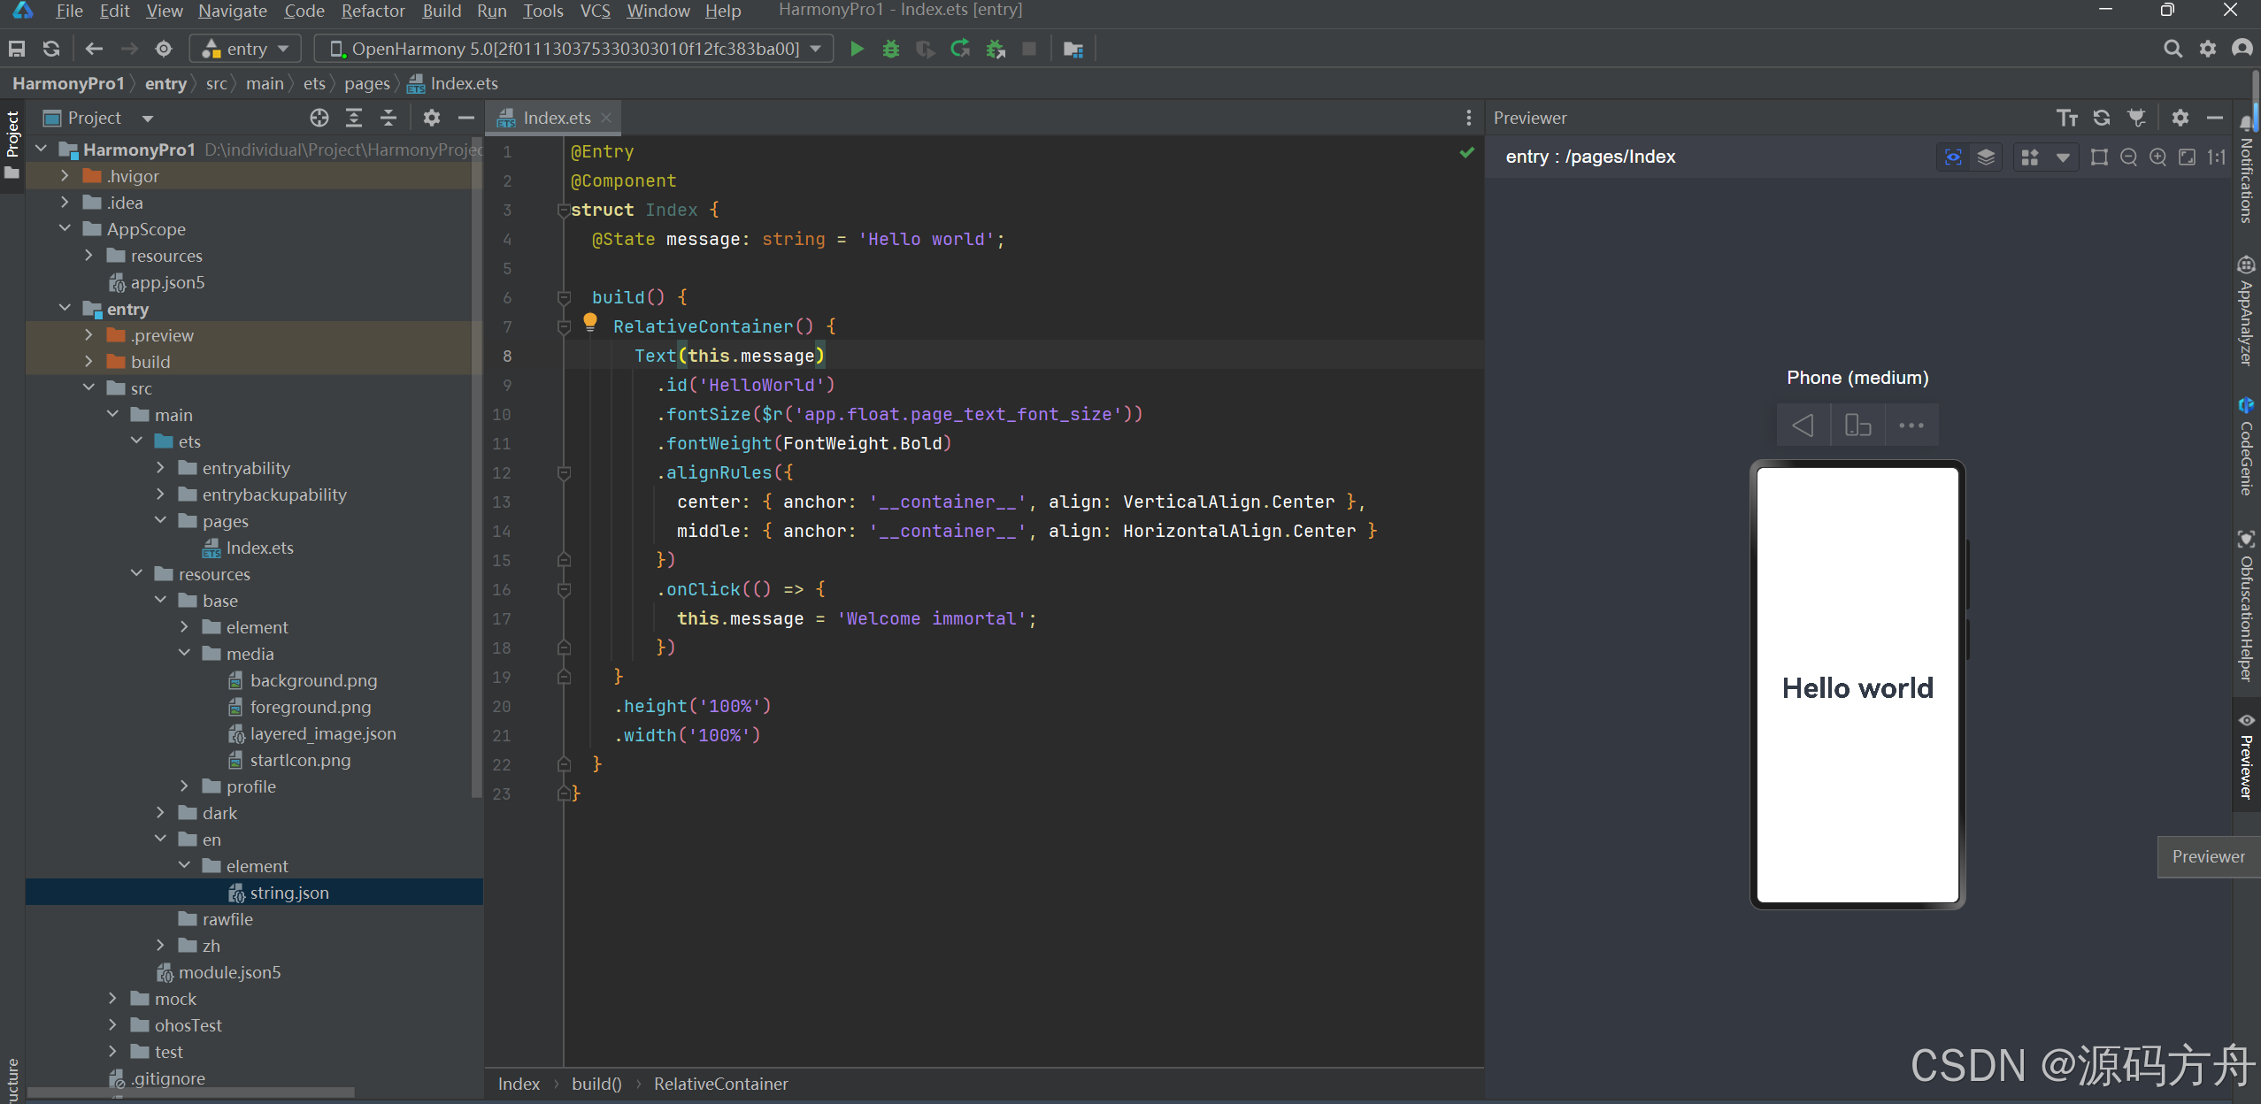Screen dimensions: 2261x1104
Task: Expand the entryability folder
Action: 160,468
